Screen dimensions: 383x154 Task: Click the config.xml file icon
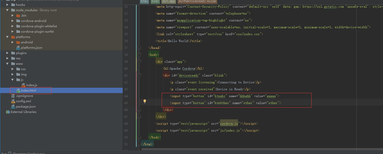pyautogui.click(x=13, y=101)
